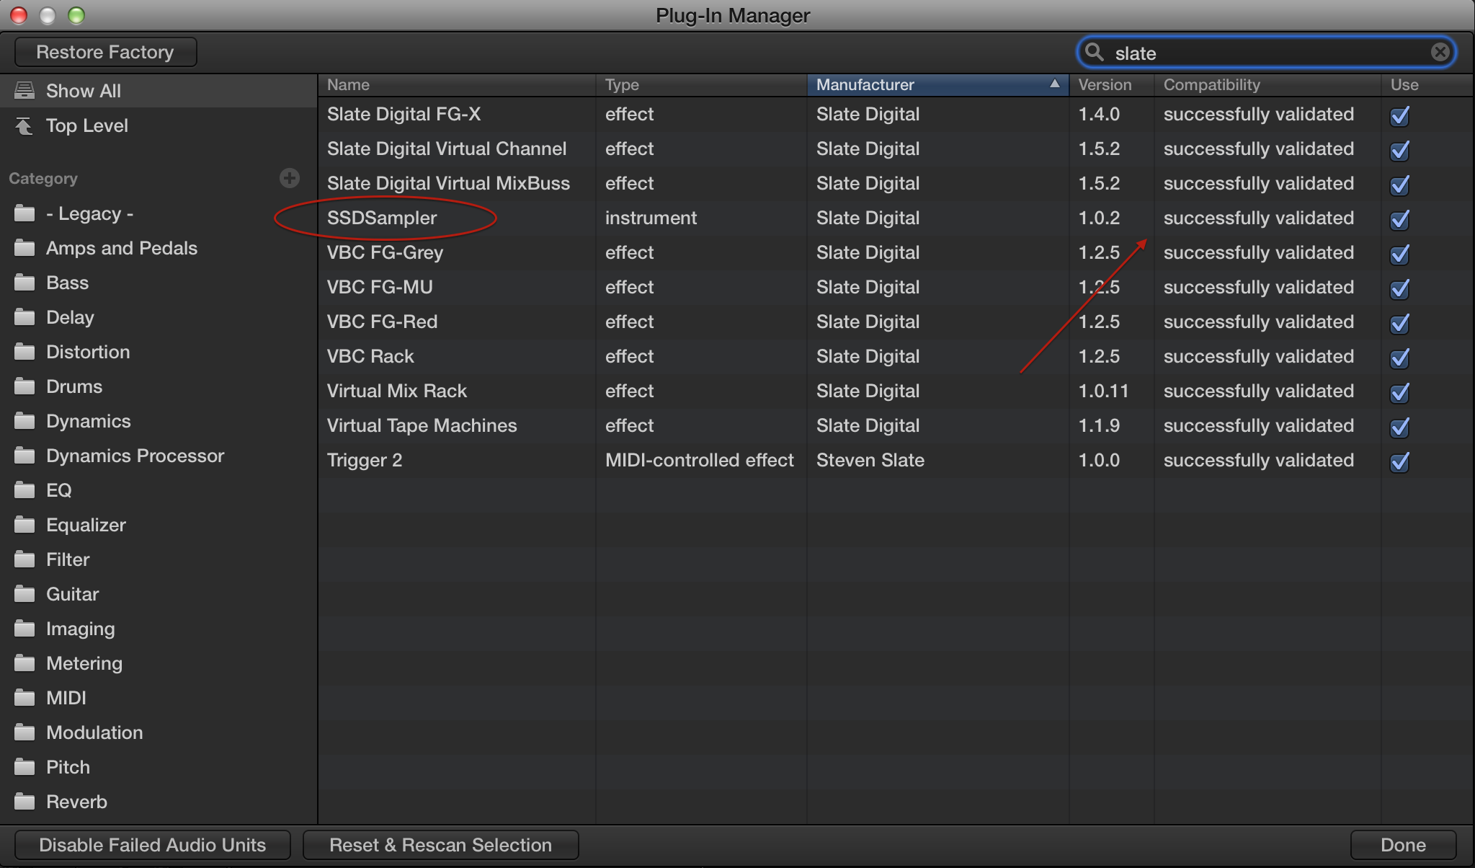Select the SSDSampler plug-in row
Image resolution: width=1475 pixels, height=868 pixels.
point(896,218)
